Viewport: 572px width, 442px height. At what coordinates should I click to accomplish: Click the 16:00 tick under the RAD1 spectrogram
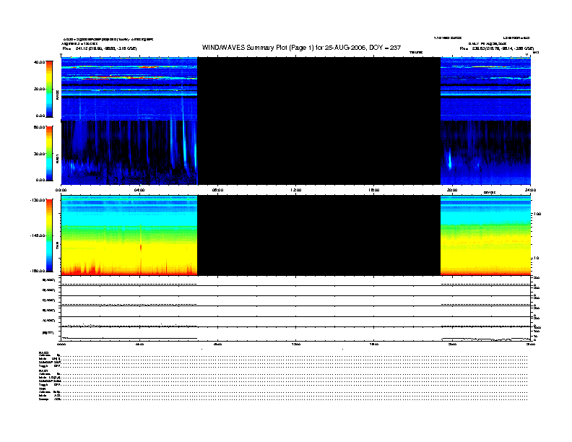[374, 190]
